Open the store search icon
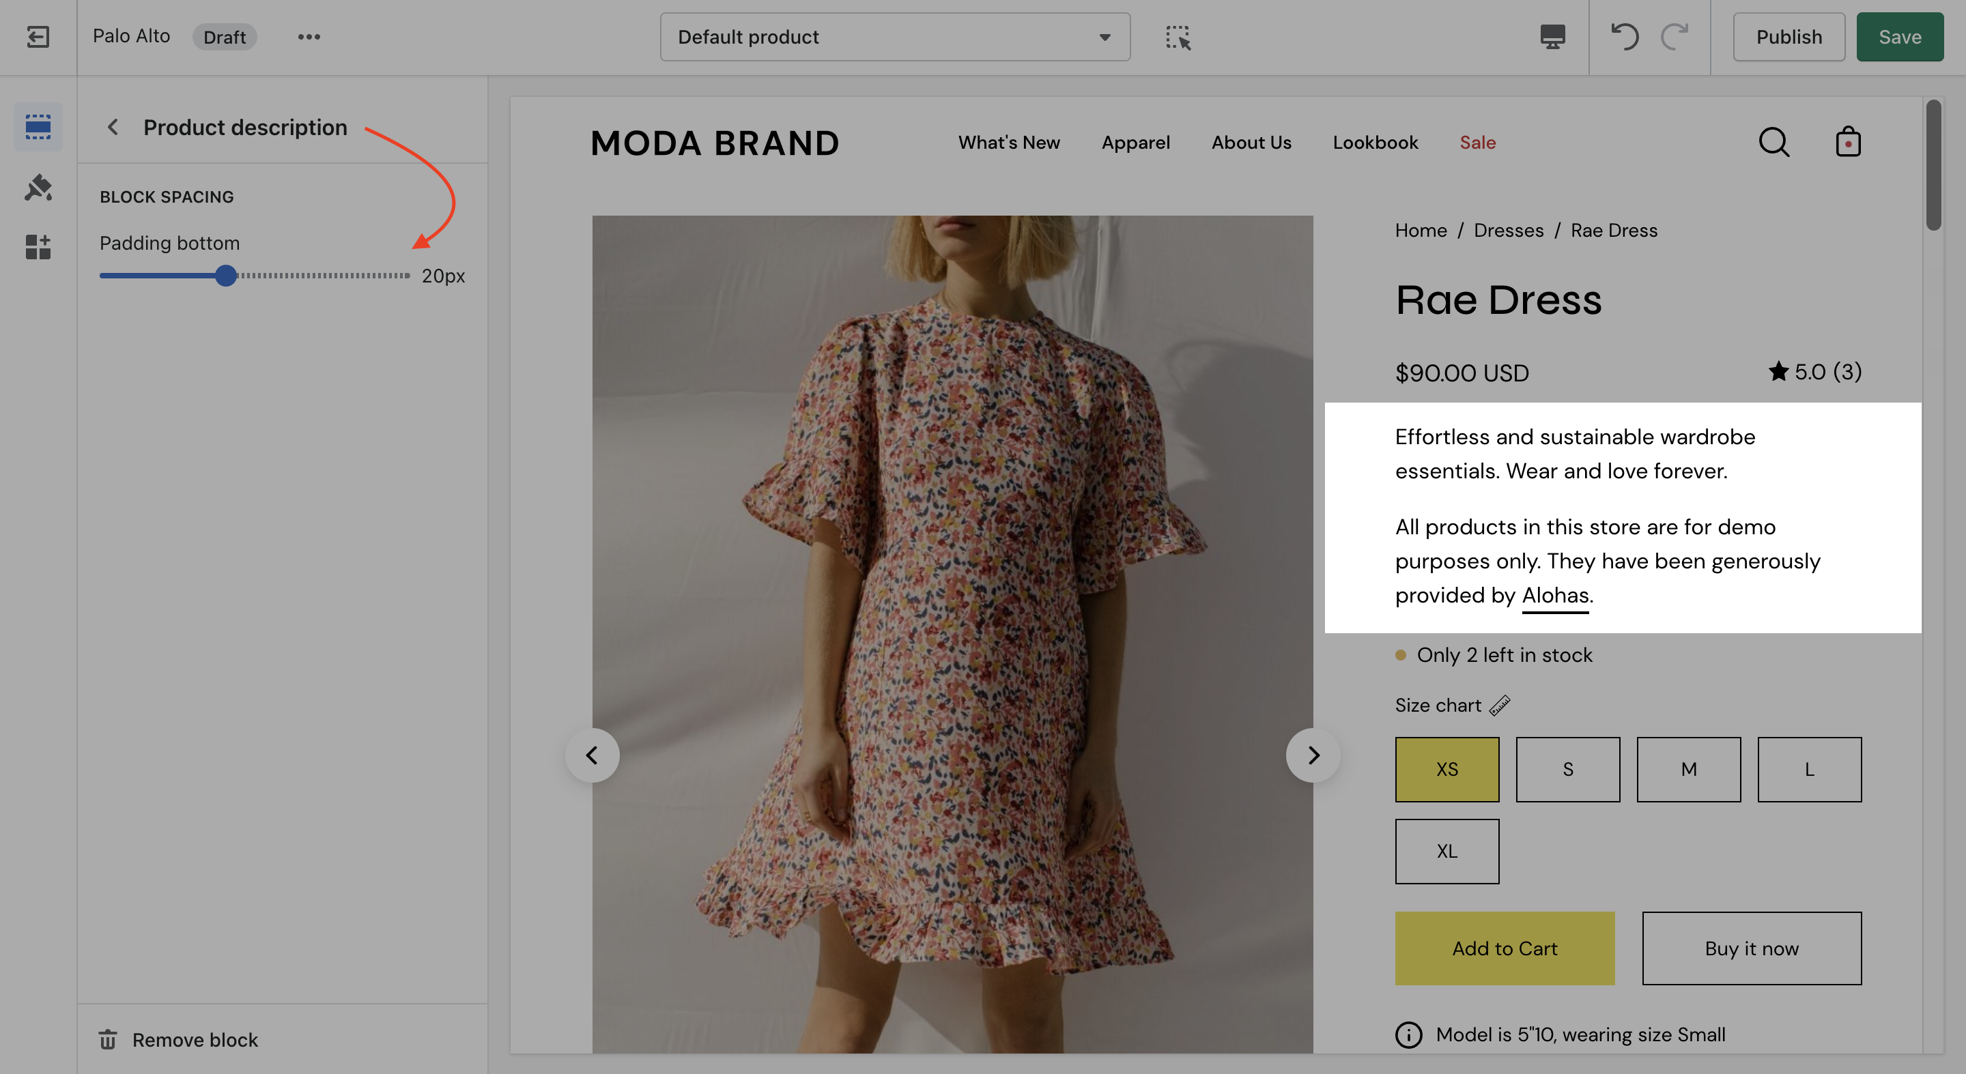 tap(1773, 143)
